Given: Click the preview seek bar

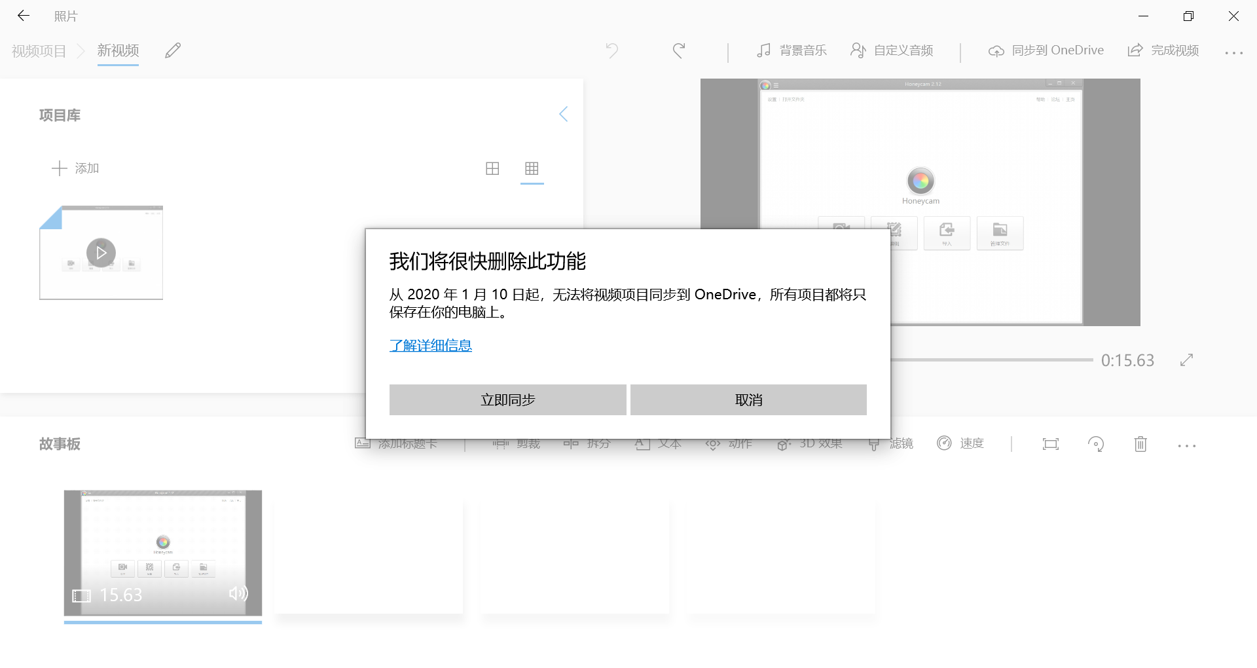Looking at the screenshot, I should [x=992, y=360].
